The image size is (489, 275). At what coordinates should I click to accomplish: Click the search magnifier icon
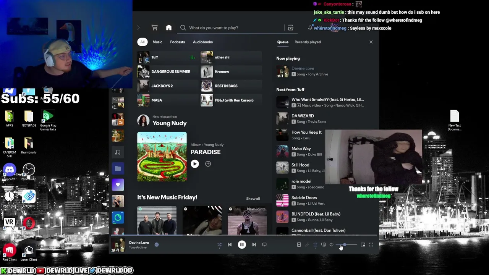coord(183,27)
